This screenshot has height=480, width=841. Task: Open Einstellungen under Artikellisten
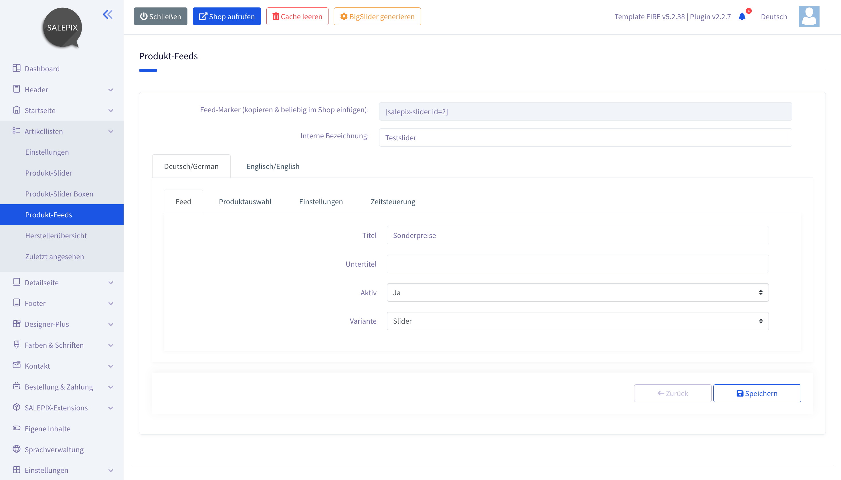tap(47, 152)
